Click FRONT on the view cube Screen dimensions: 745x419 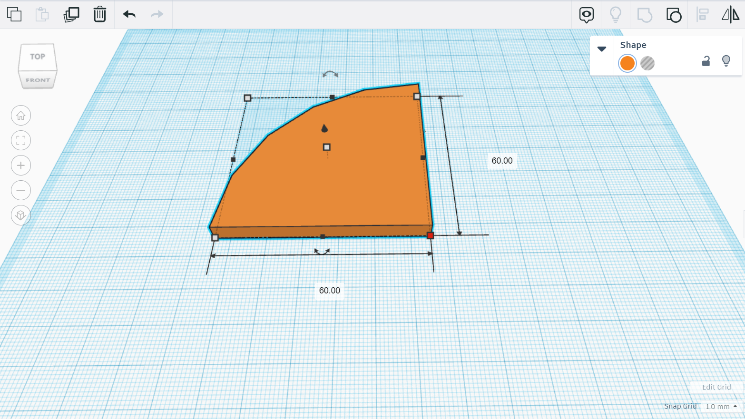click(x=38, y=79)
